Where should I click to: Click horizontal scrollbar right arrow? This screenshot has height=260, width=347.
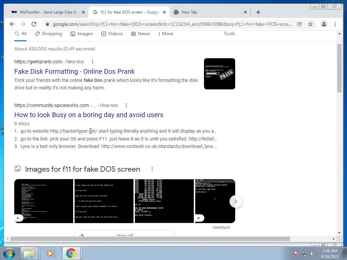coord(334,239)
